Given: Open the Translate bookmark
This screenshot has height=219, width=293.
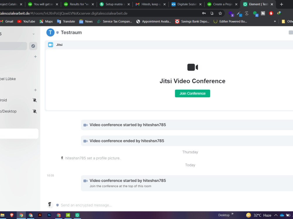Looking at the screenshot, I should point(66,21).
